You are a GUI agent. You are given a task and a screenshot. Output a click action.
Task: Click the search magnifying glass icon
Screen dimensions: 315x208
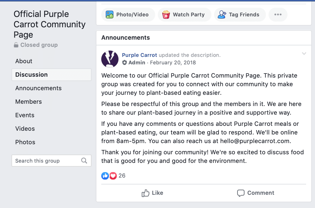tap(84, 161)
